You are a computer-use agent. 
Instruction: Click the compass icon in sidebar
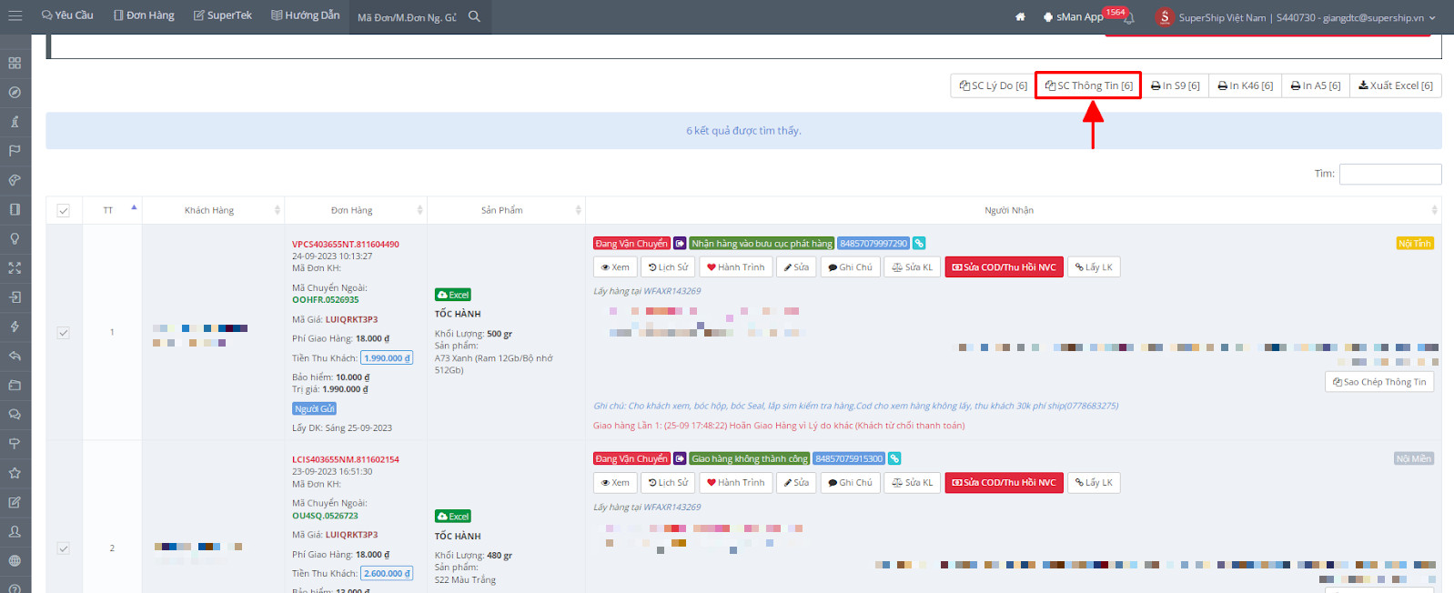click(x=15, y=92)
